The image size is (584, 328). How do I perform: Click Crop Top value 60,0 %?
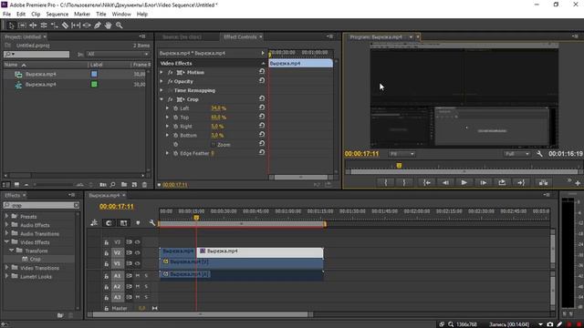[x=219, y=118]
